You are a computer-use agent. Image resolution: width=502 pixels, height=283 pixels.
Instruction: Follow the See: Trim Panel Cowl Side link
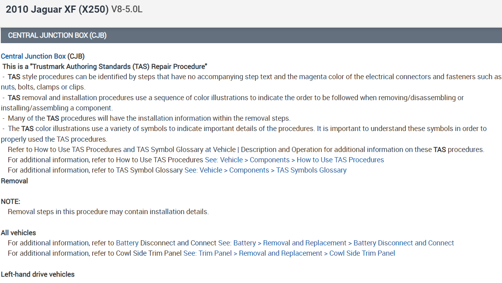(x=289, y=253)
